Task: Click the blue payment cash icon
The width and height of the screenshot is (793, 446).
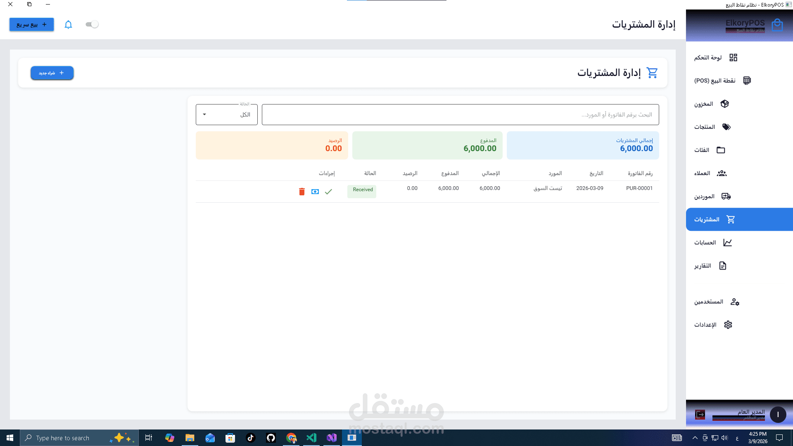Action: coord(315,192)
